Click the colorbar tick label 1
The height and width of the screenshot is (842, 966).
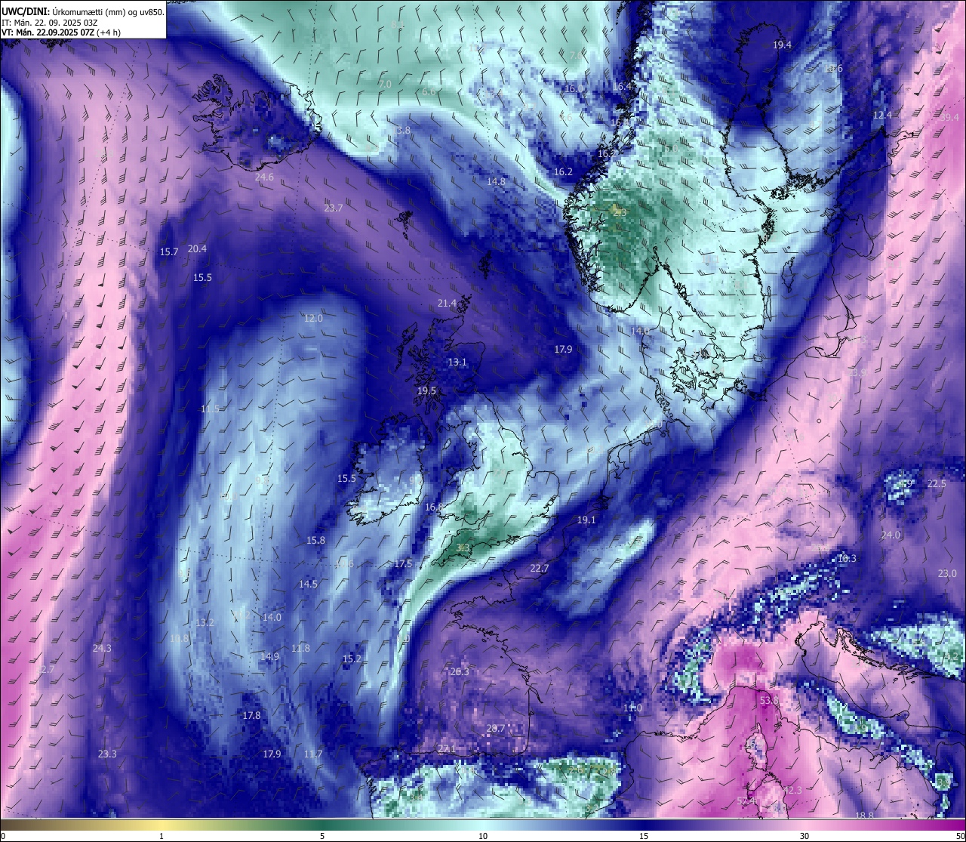point(162,836)
